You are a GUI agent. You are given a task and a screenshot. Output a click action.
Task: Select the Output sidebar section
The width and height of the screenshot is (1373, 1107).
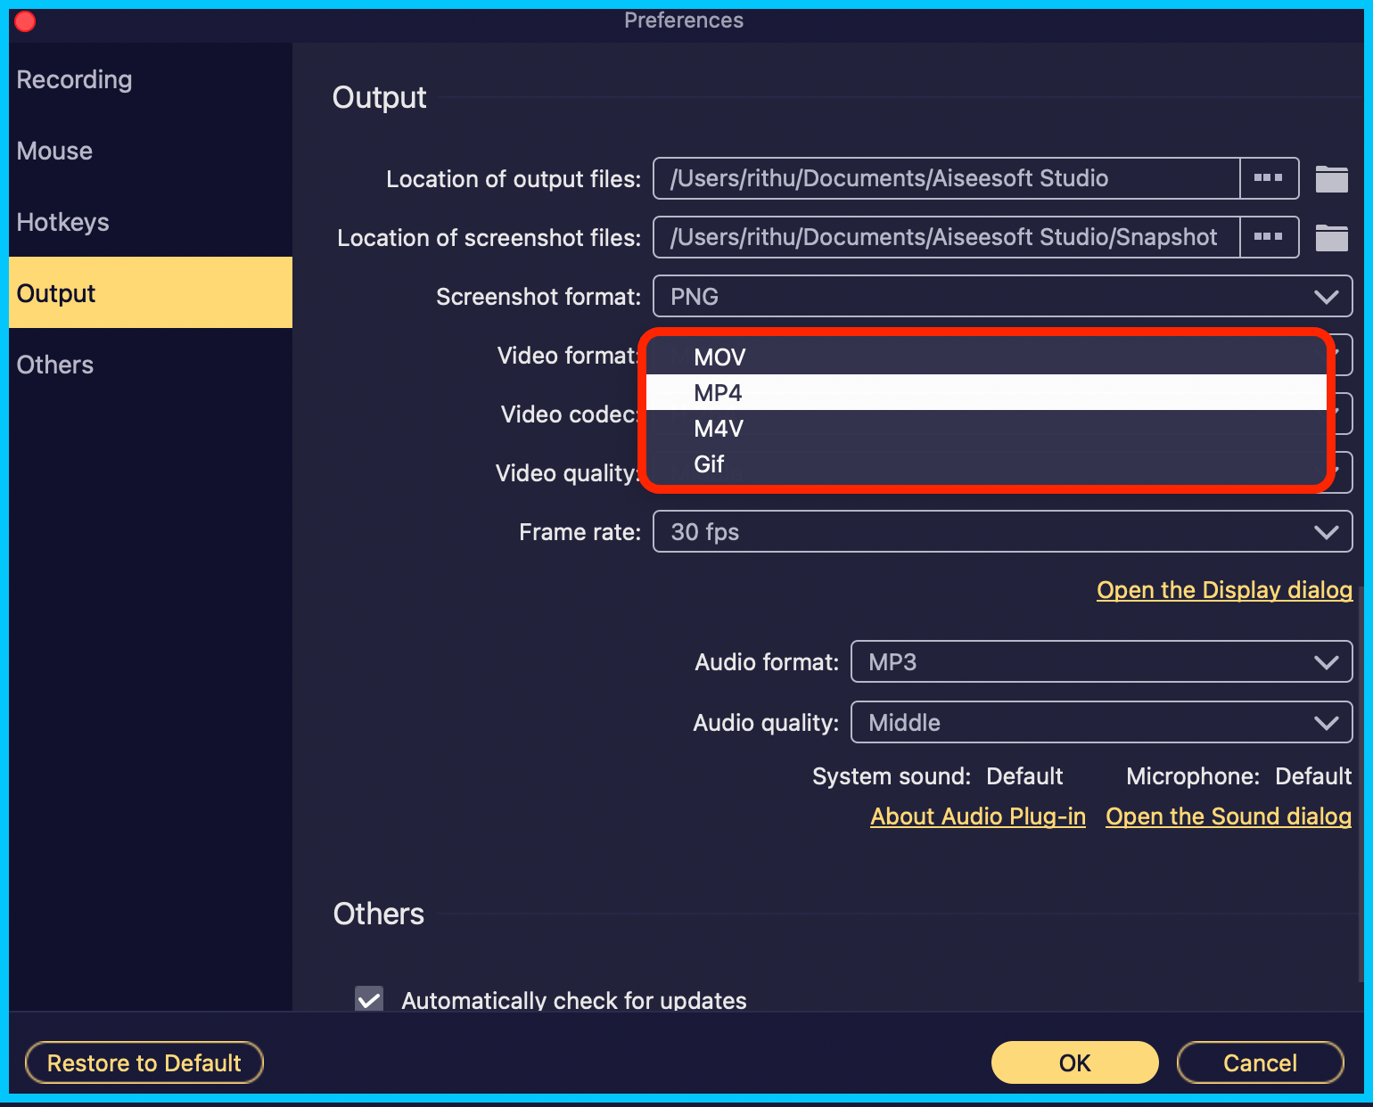point(151,292)
